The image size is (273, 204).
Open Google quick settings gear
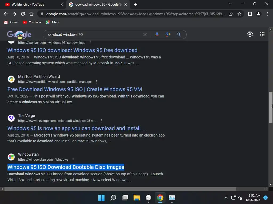click(x=250, y=34)
